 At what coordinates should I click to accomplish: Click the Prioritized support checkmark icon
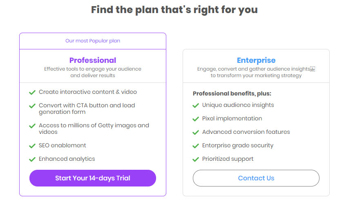(196, 159)
